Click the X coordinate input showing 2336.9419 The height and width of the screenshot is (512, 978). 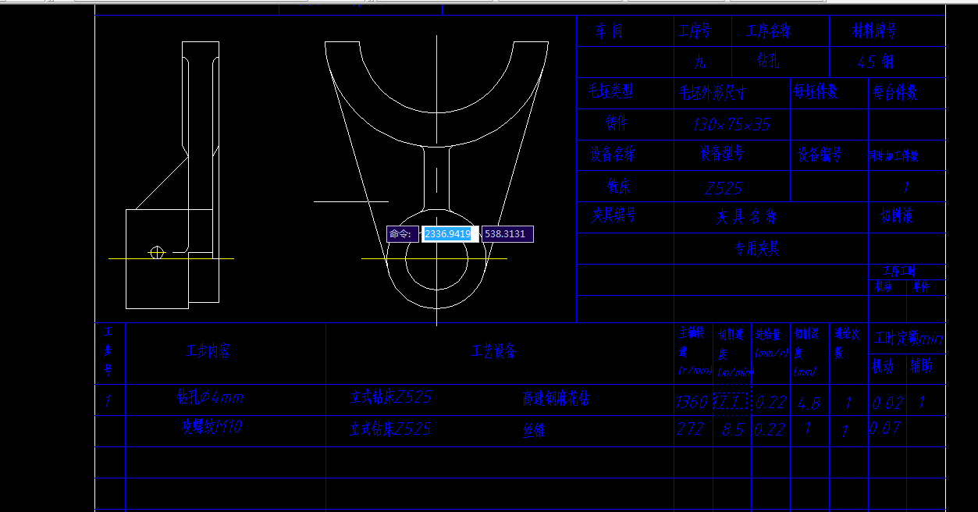(x=450, y=233)
